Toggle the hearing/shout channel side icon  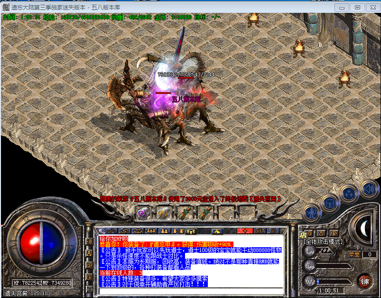click(x=89, y=242)
